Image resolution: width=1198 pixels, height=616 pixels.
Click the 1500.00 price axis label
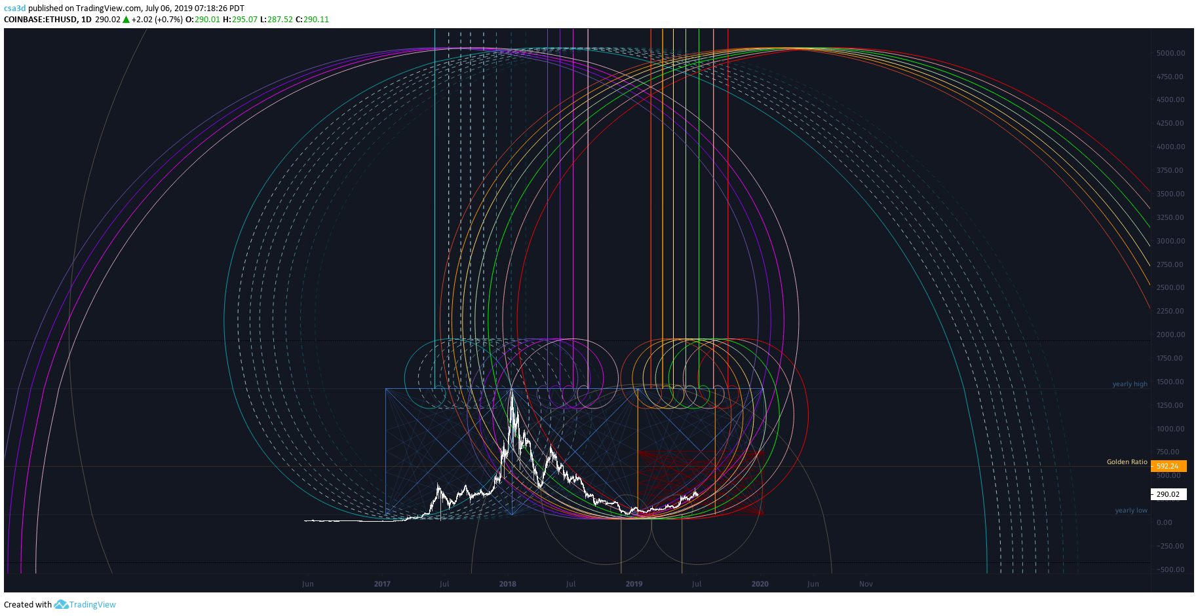pos(1170,382)
